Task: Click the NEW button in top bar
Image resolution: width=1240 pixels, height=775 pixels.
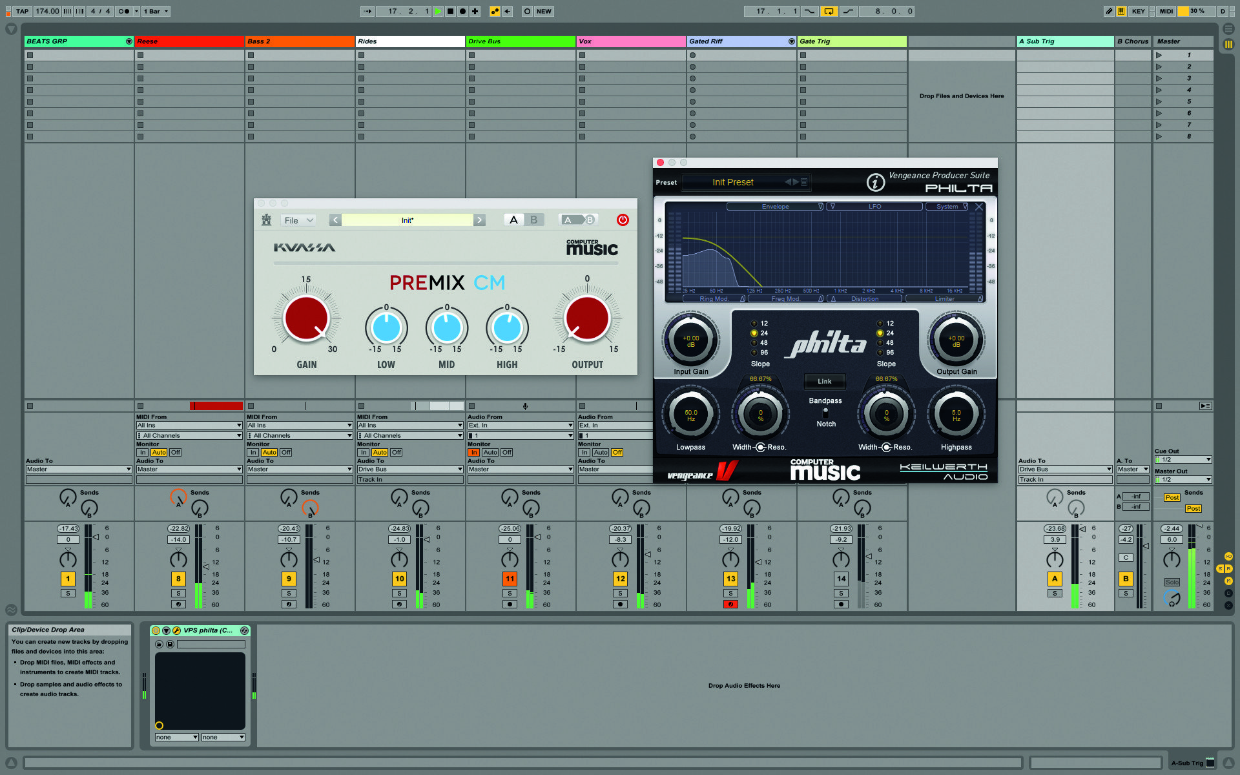Action: pos(544,11)
